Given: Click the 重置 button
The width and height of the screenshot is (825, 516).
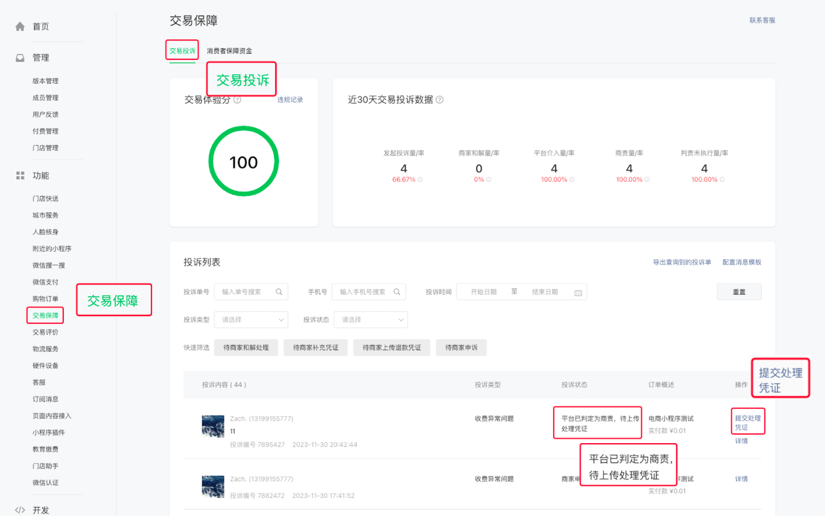Looking at the screenshot, I should 739,292.
